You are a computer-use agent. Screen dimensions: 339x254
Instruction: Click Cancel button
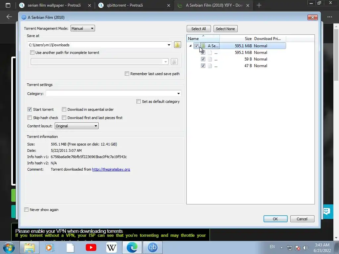[x=302, y=219]
